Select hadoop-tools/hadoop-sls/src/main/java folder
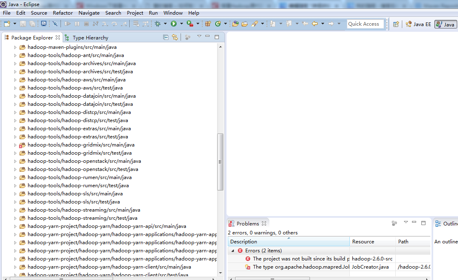The image size is (458, 280). [75, 193]
